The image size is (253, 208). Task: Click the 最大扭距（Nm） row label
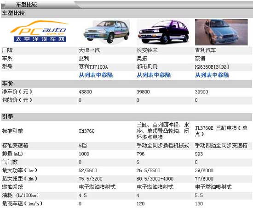point(19,179)
